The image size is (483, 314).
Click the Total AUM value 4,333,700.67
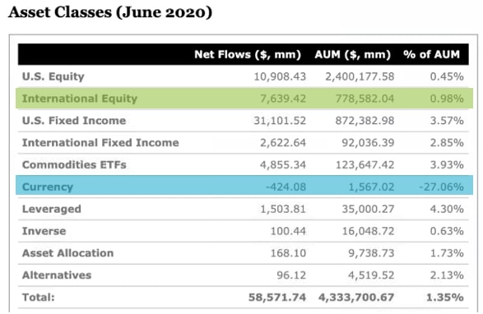pyautogui.click(x=356, y=298)
